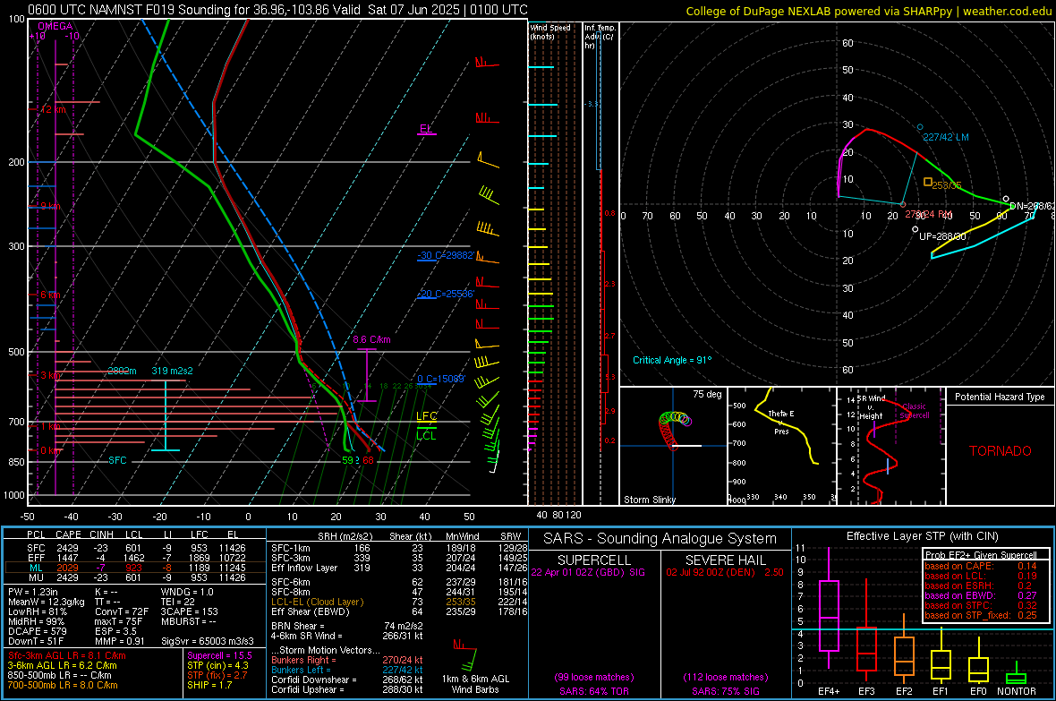
Task: Select the EFF parcel row
Action: coord(136,558)
